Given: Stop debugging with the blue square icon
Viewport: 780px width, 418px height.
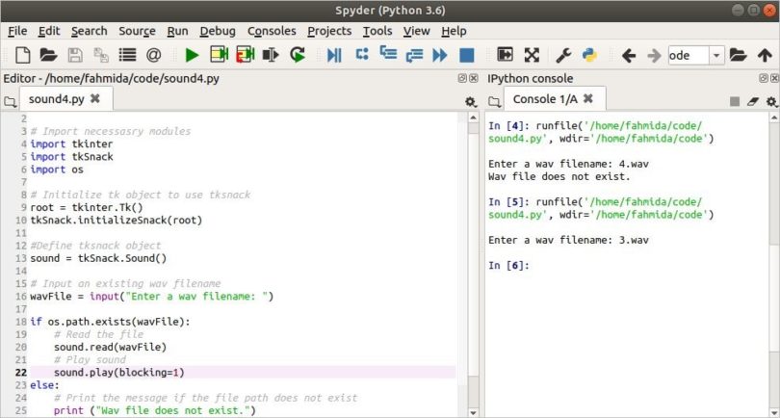Looking at the screenshot, I should (x=466, y=55).
